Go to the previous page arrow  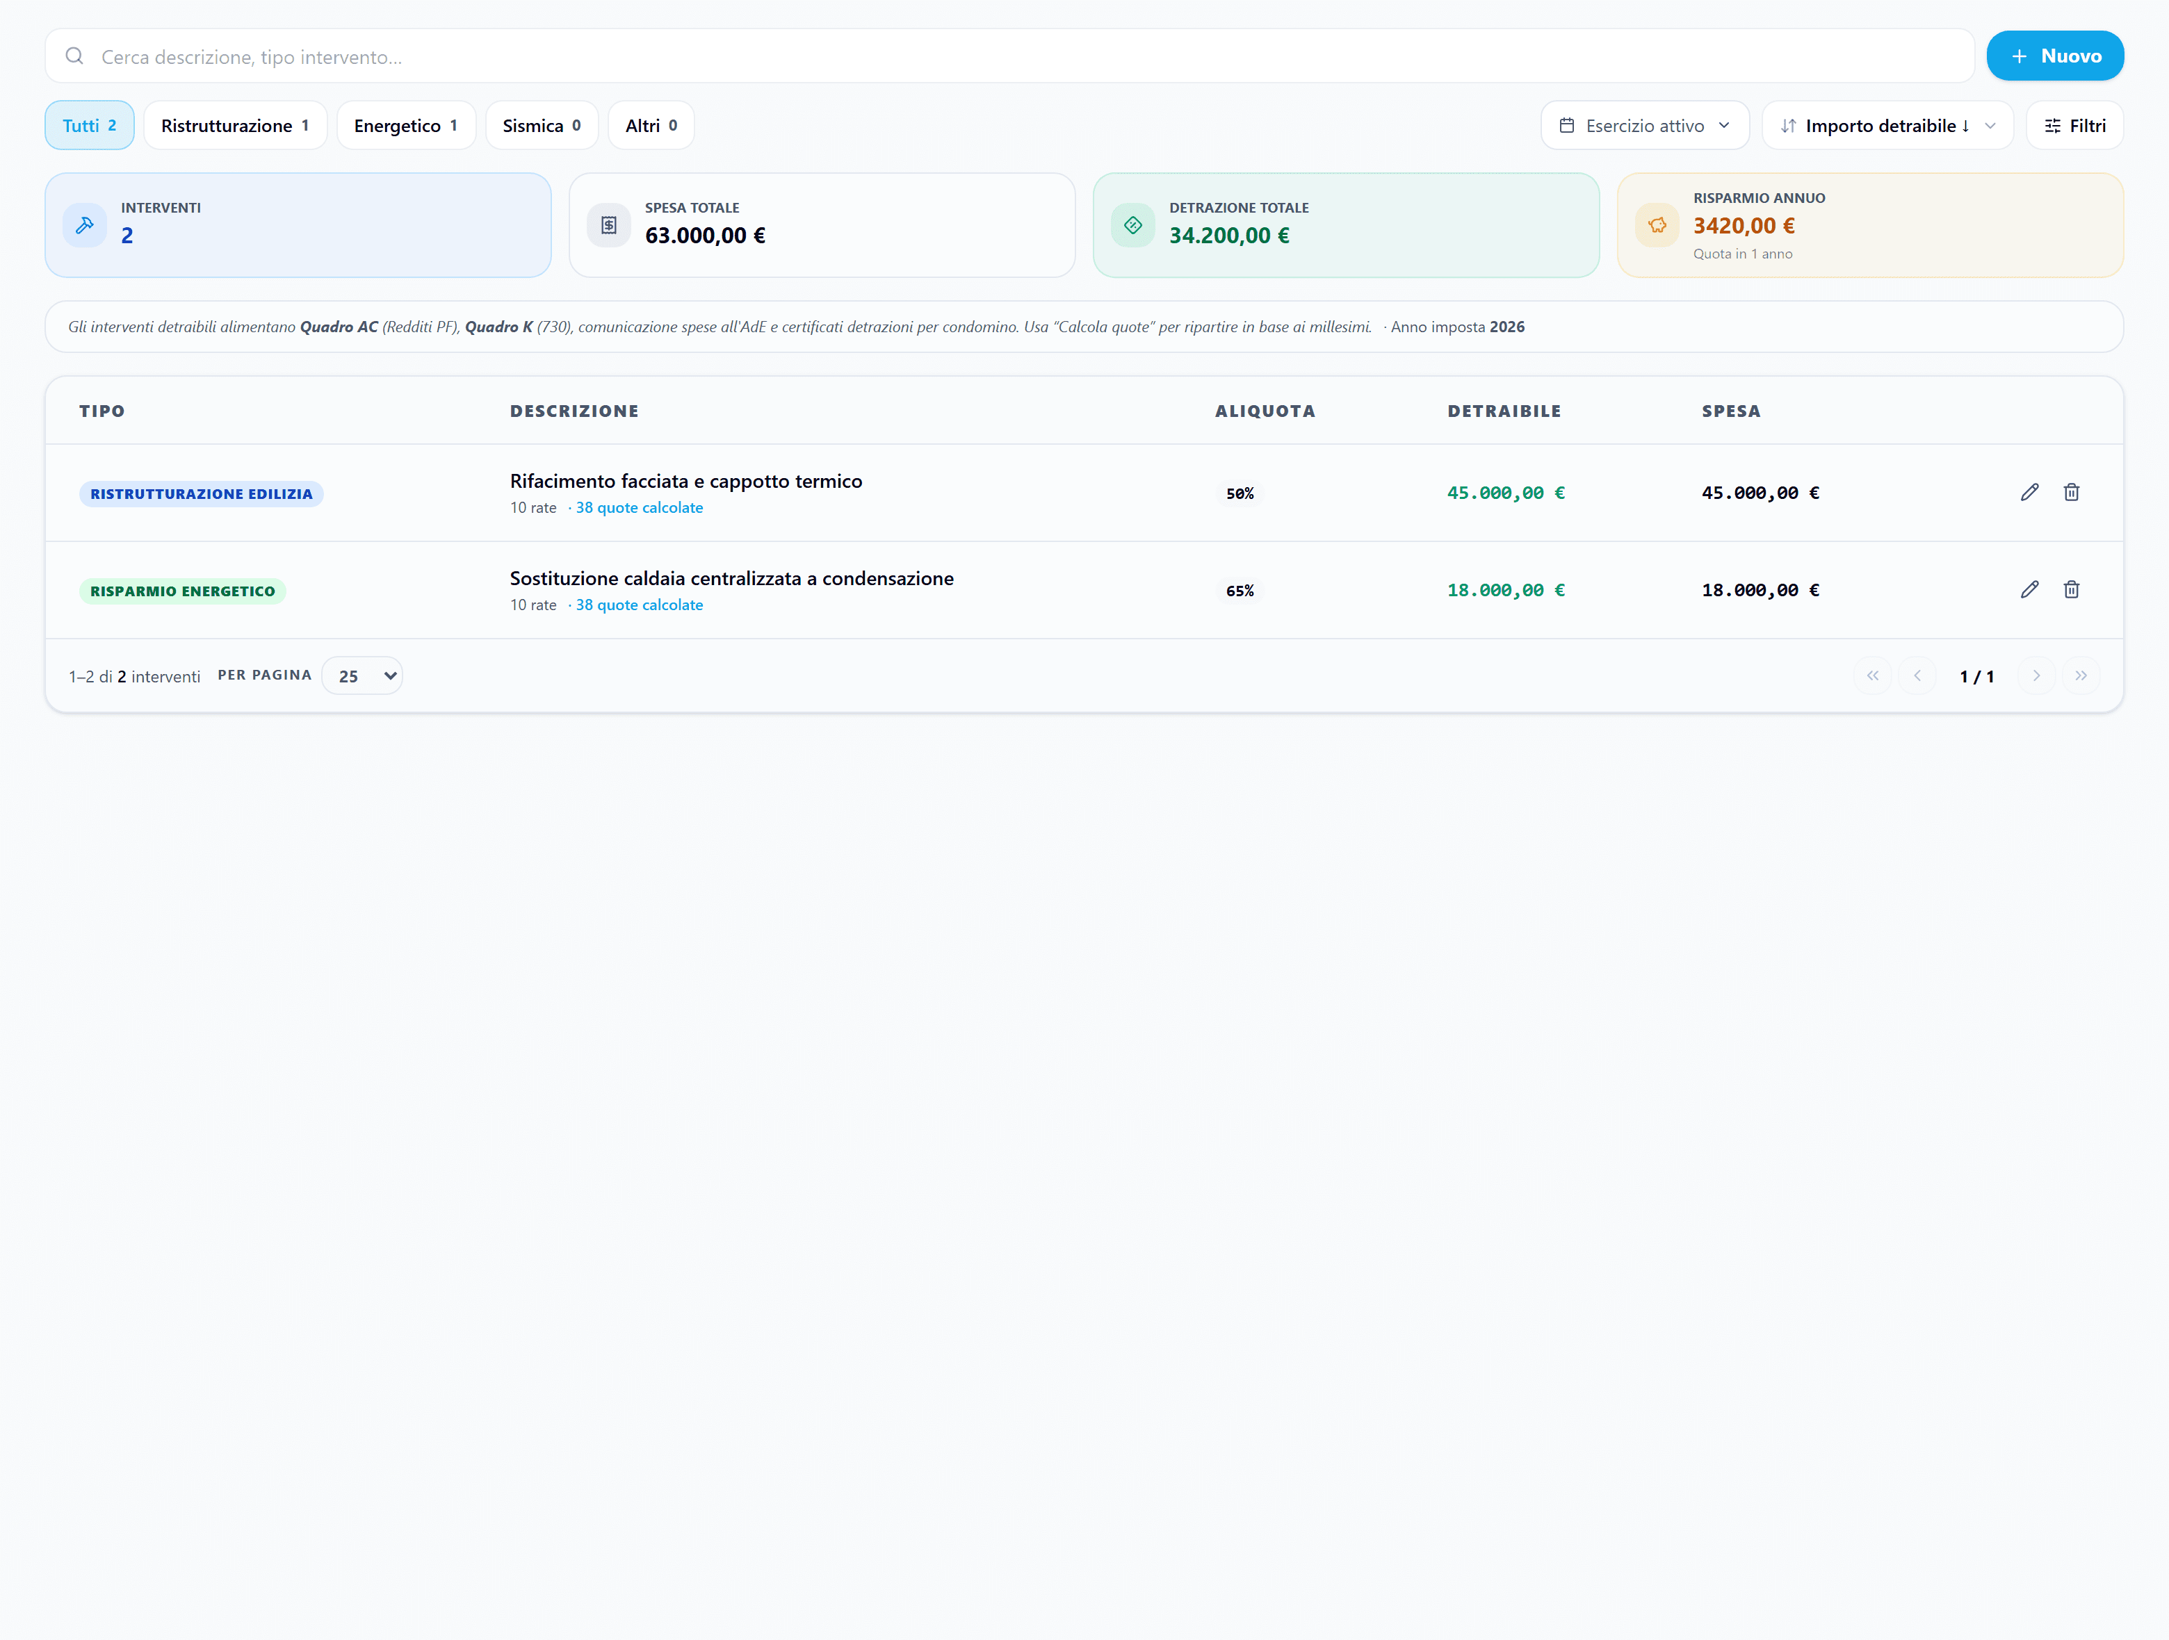pyautogui.click(x=1917, y=675)
